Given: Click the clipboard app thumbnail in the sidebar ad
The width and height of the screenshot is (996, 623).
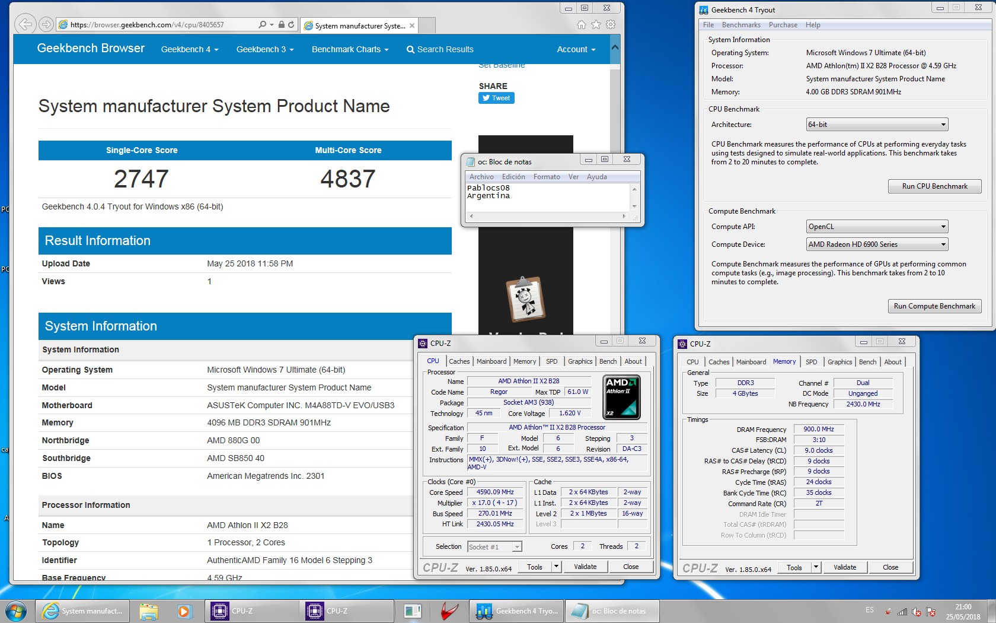Looking at the screenshot, I should 525,298.
